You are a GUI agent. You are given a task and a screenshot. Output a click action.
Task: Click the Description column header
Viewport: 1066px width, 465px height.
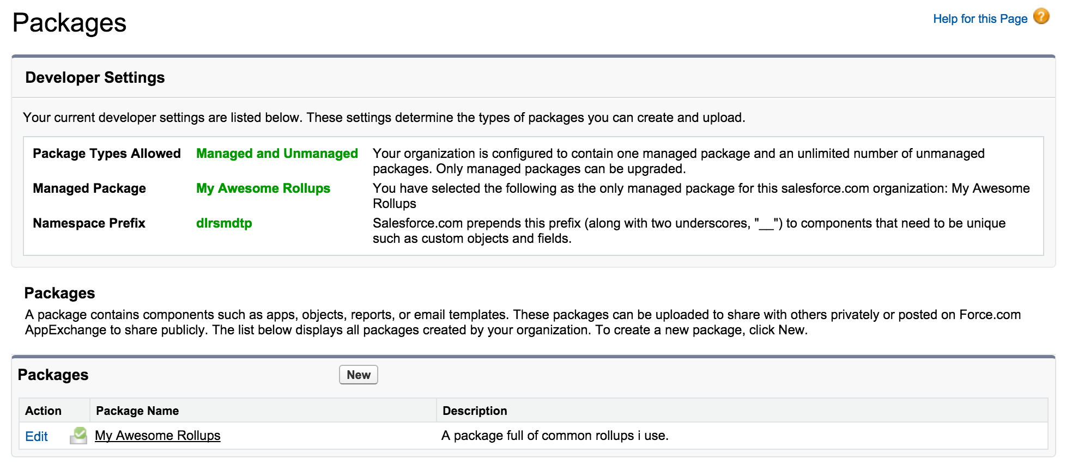click(475, 411)
